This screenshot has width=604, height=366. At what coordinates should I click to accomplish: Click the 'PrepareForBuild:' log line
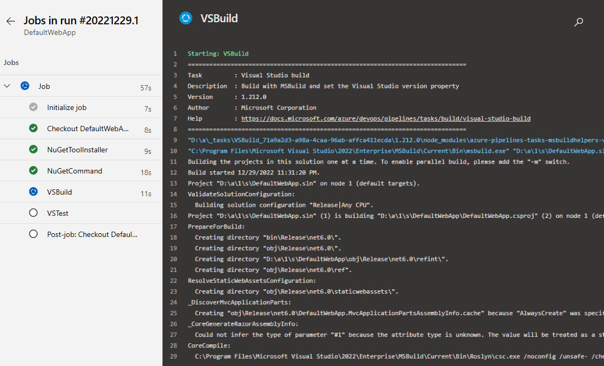tap(216, 227)
